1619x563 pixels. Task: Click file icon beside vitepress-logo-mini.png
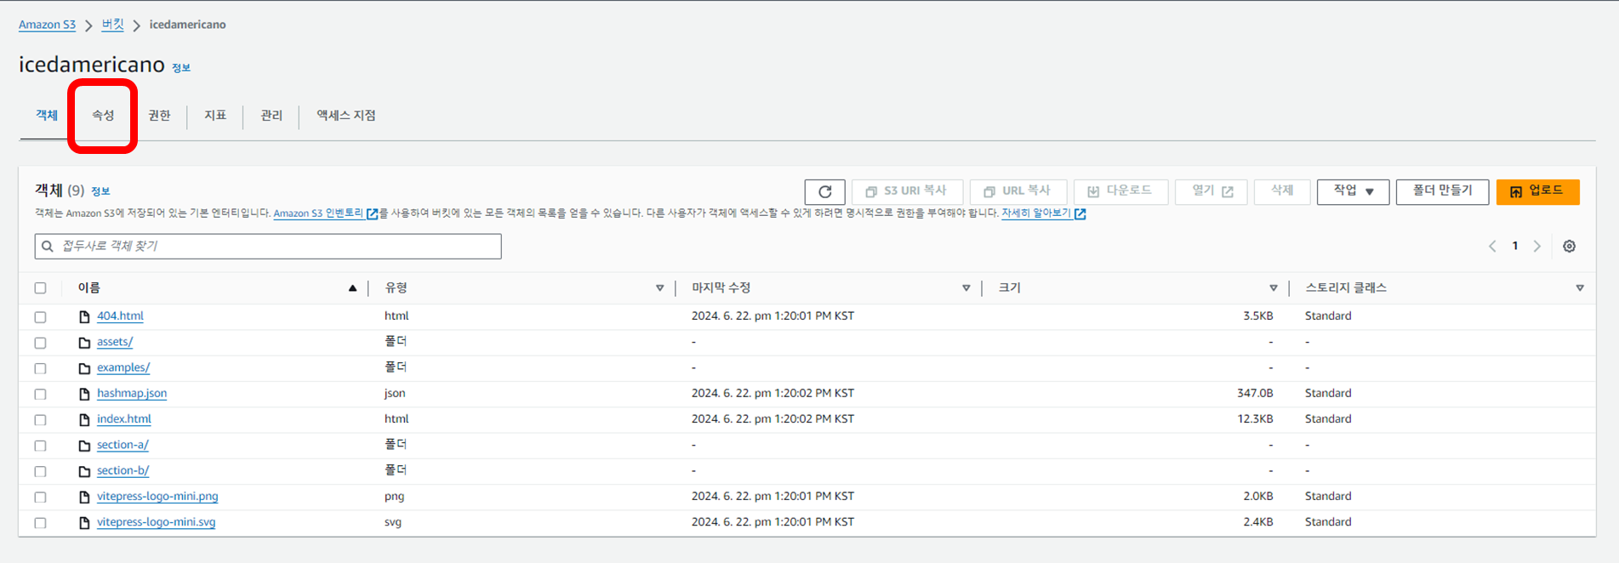(84, 497)
